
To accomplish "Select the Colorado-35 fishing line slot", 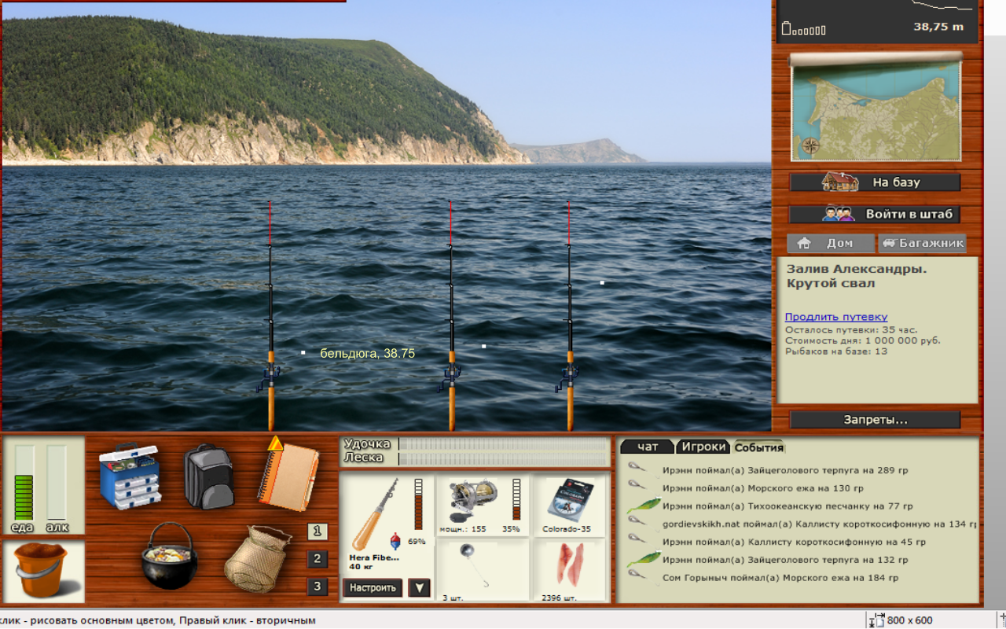I will [570, 505].
